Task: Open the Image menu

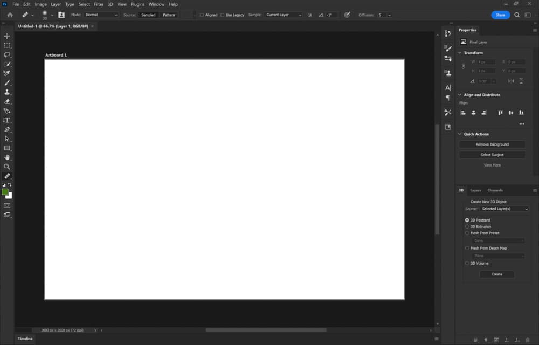Action: (x=40, y=4)
